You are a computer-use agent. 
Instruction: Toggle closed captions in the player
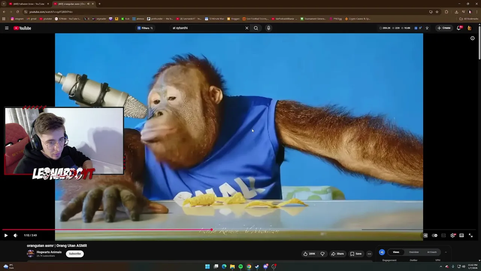(443, 235)
